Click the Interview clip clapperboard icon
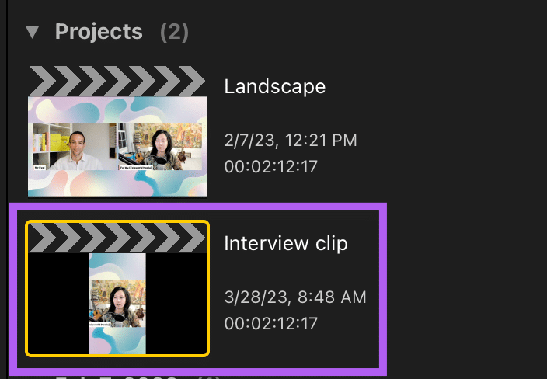This screenshot has height=379, width=547. click(x=117, y=238)
